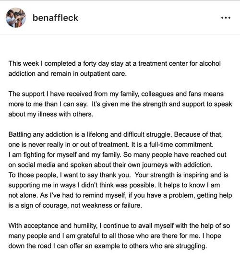Click the benaffleck username link
Screen dimensions: 240x274
pos(55,18)
